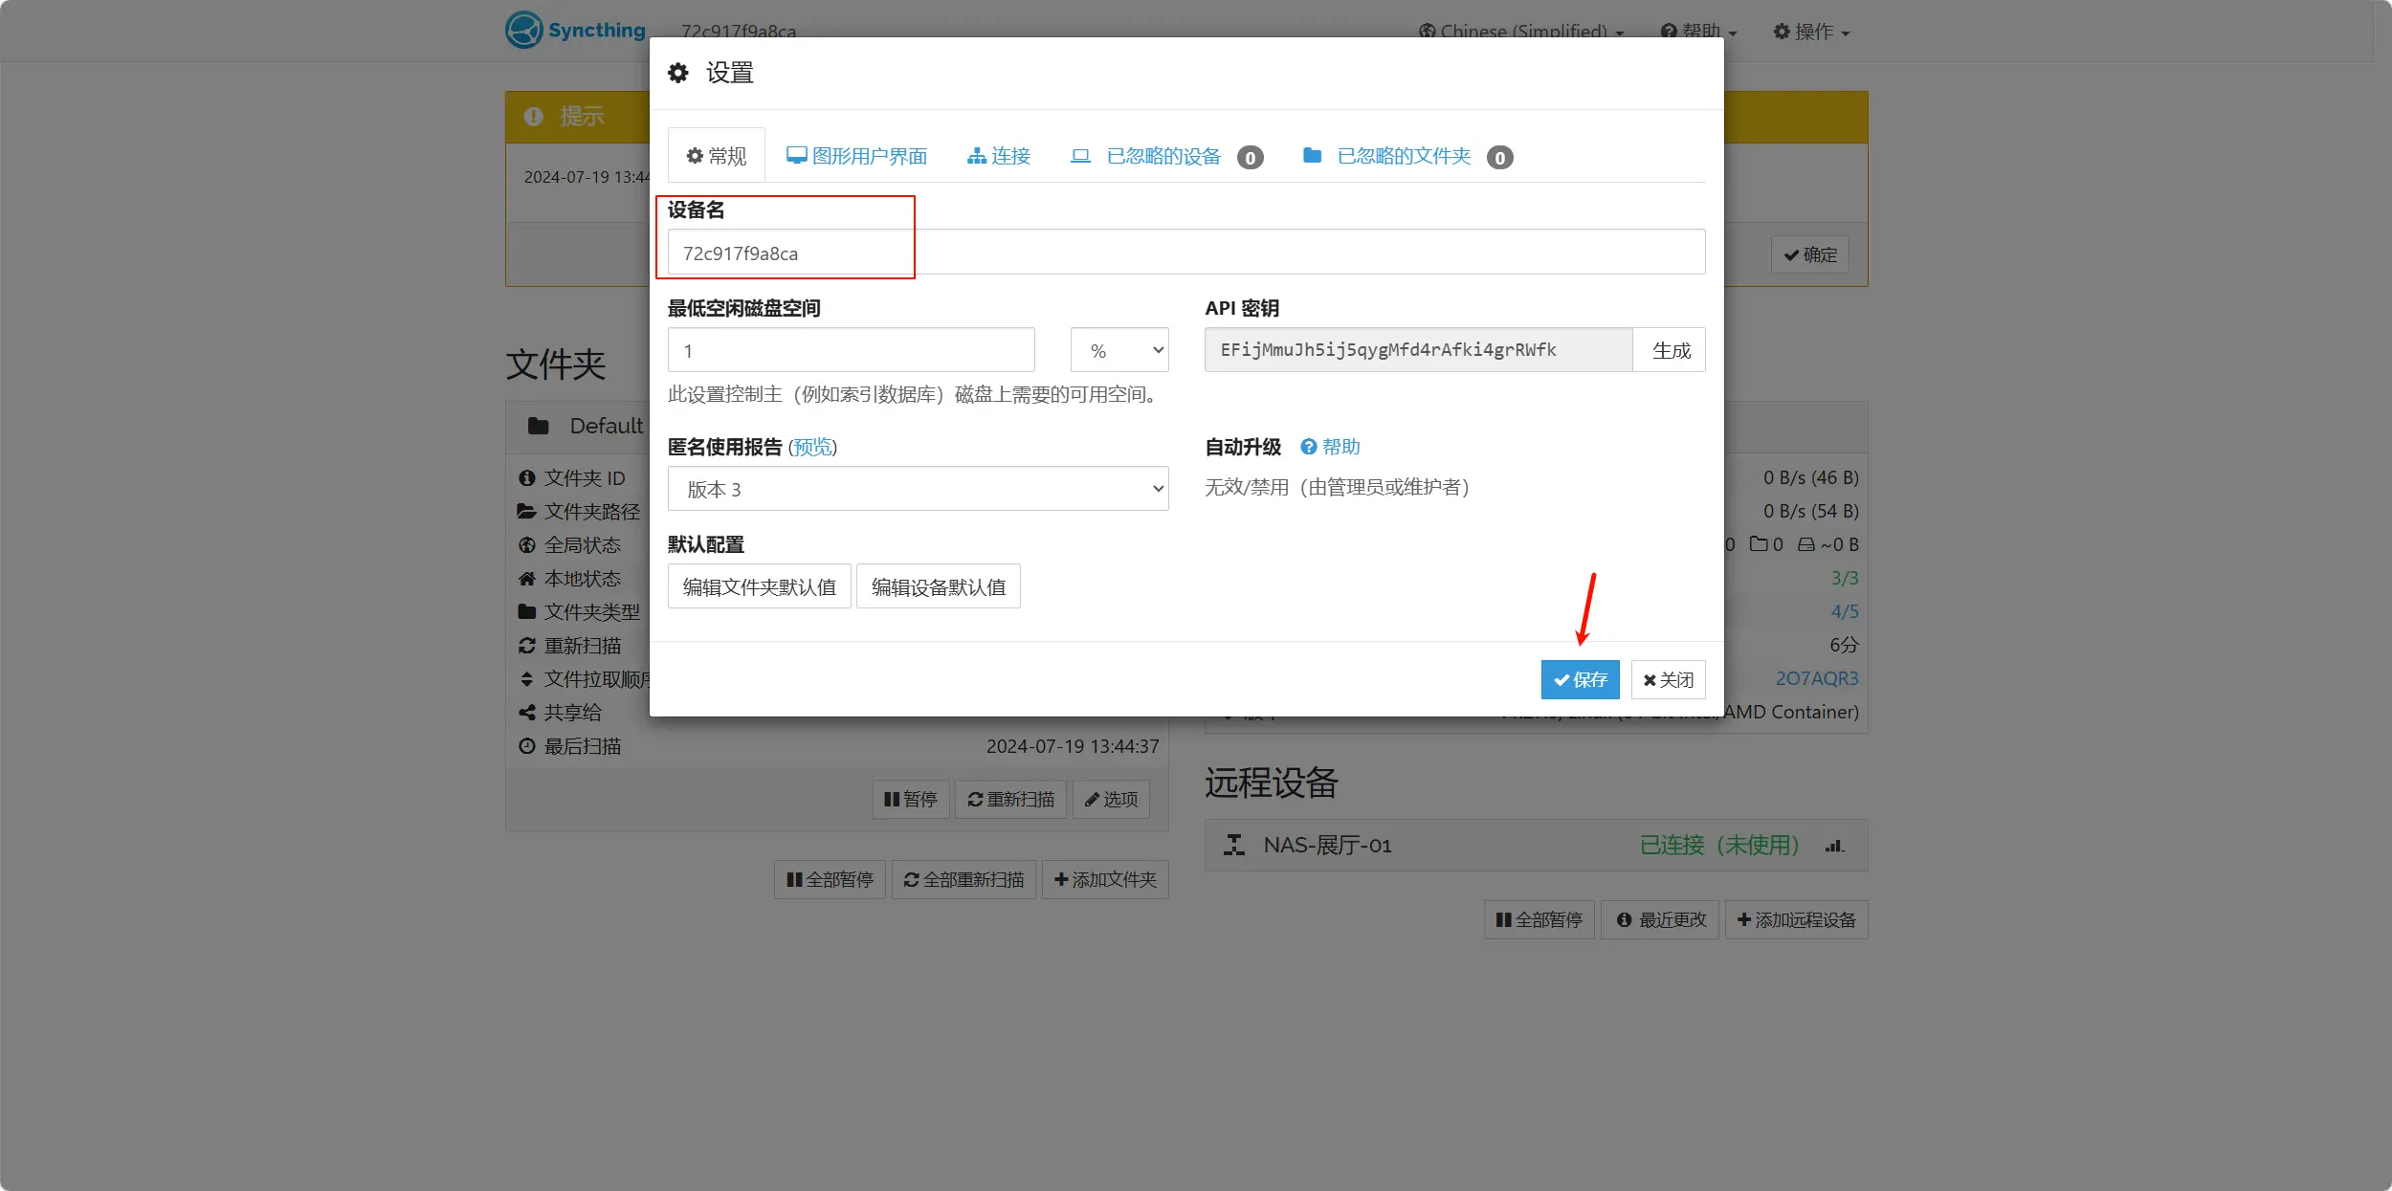Open connection statistics icon for NAS-展厅-01
2392x1191 pixels.
coord(1834,846)
